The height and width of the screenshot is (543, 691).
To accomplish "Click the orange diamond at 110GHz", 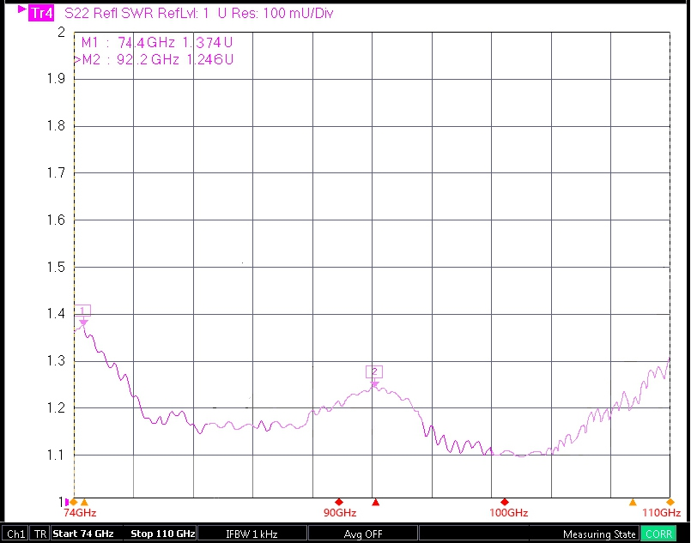I will (x=670, y=502).
